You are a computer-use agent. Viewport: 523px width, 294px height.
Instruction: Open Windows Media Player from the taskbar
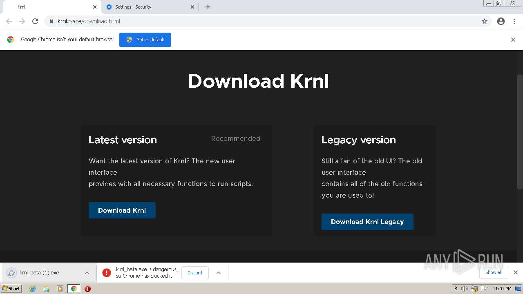(60, 289)
